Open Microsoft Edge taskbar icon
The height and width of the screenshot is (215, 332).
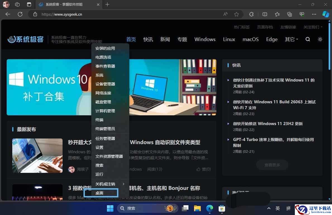coord(210,208)
